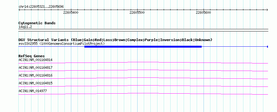
Task: Open transcript ACIN1|NM_001164815
Action: pos(35,83)
